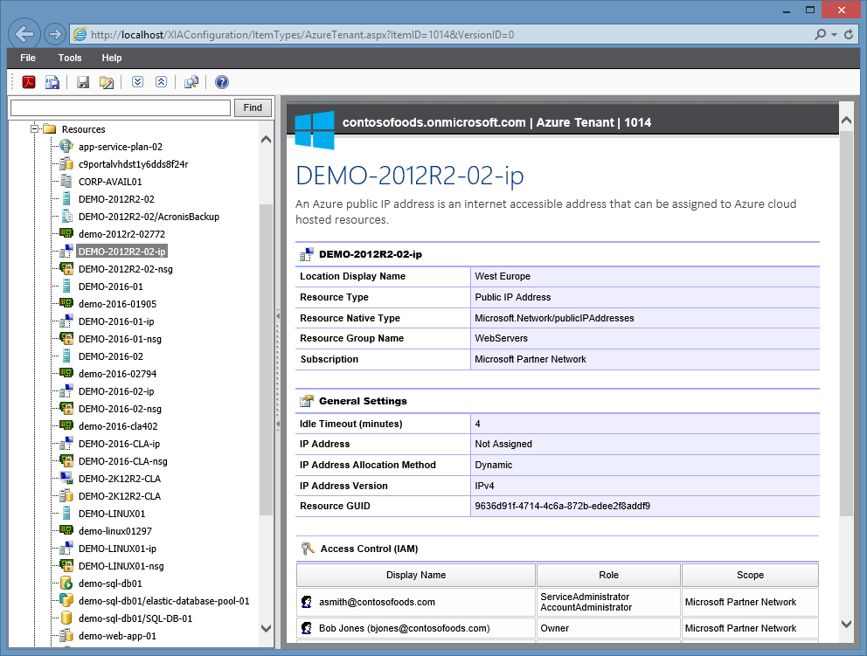Click the General Settings section icon
Image resolution: width=867 pixels, height=656 pixels.
(306, 401)
